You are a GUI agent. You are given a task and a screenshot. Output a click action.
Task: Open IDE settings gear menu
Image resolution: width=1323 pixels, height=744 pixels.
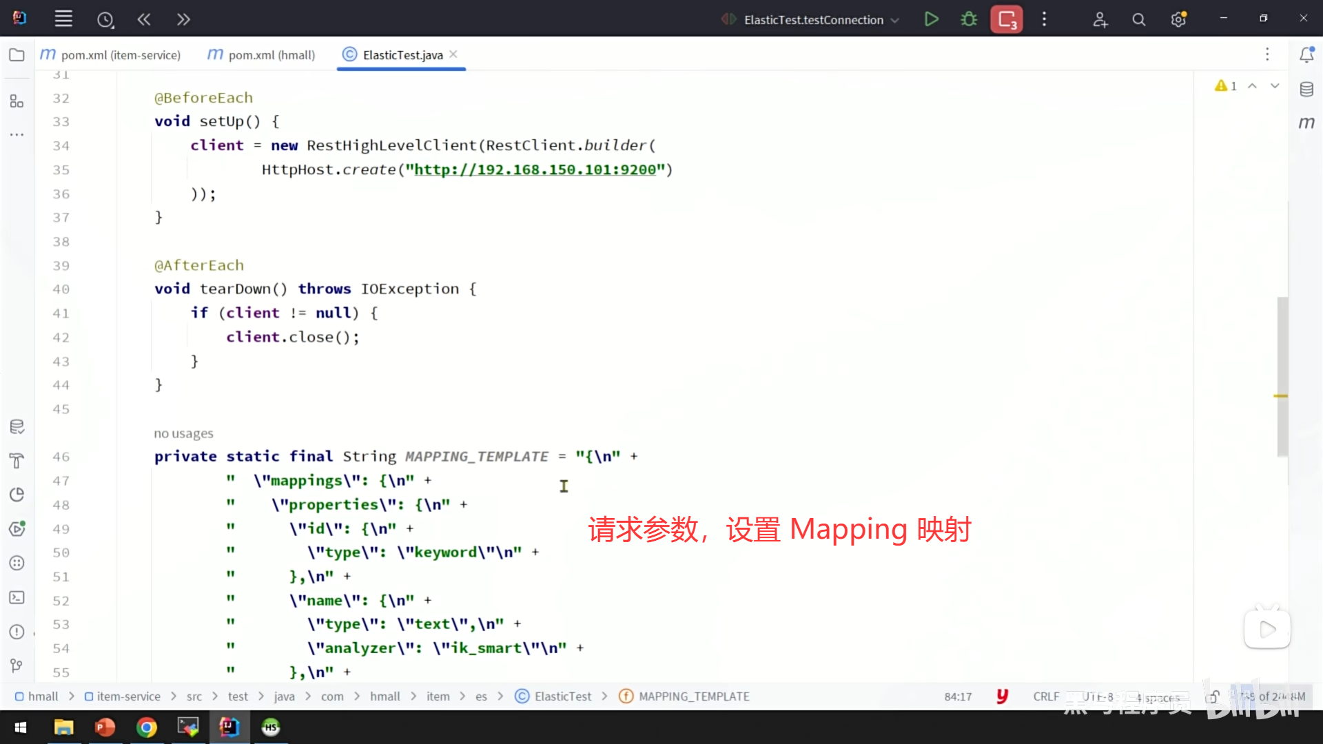coord(1178,19)
